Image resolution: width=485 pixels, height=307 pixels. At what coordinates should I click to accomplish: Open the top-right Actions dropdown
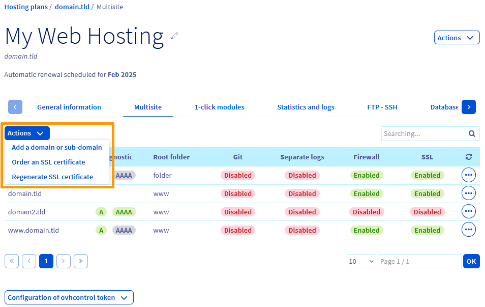pyautogui.click(x=457, y=38)
